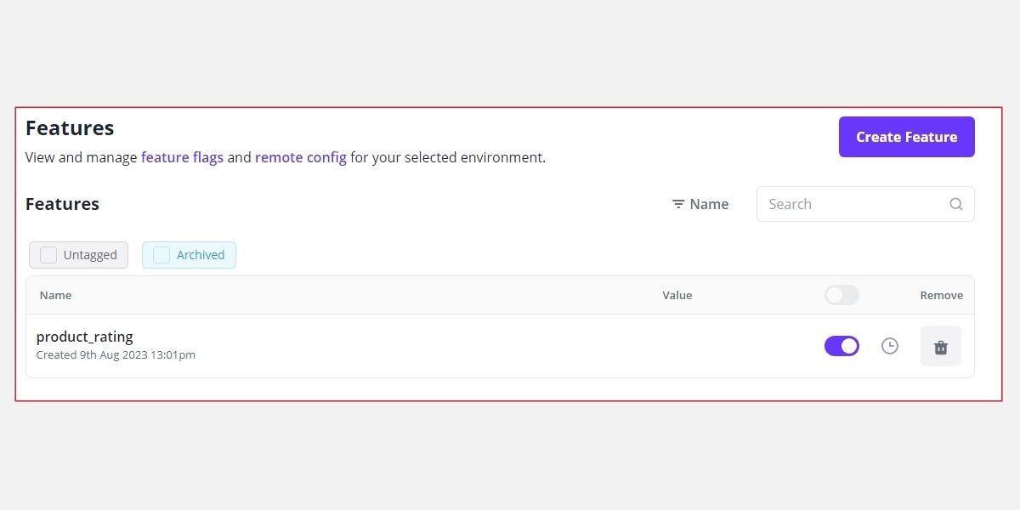Open change history via the clock icon
The width and height of the screenshot is (1020, 510).
[889, 346]
